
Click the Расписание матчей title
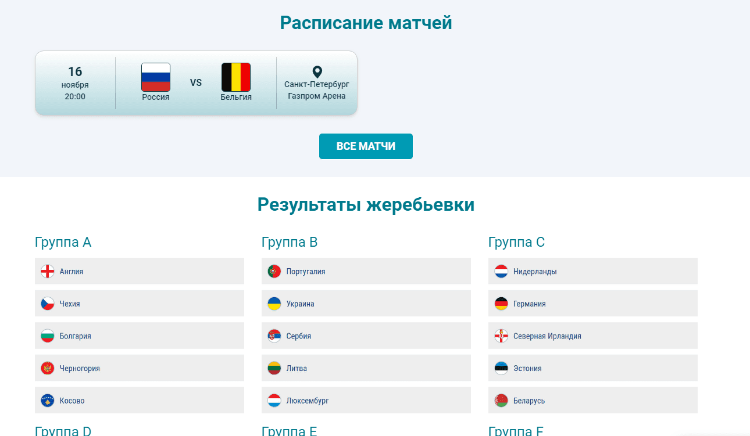[366, 22]
